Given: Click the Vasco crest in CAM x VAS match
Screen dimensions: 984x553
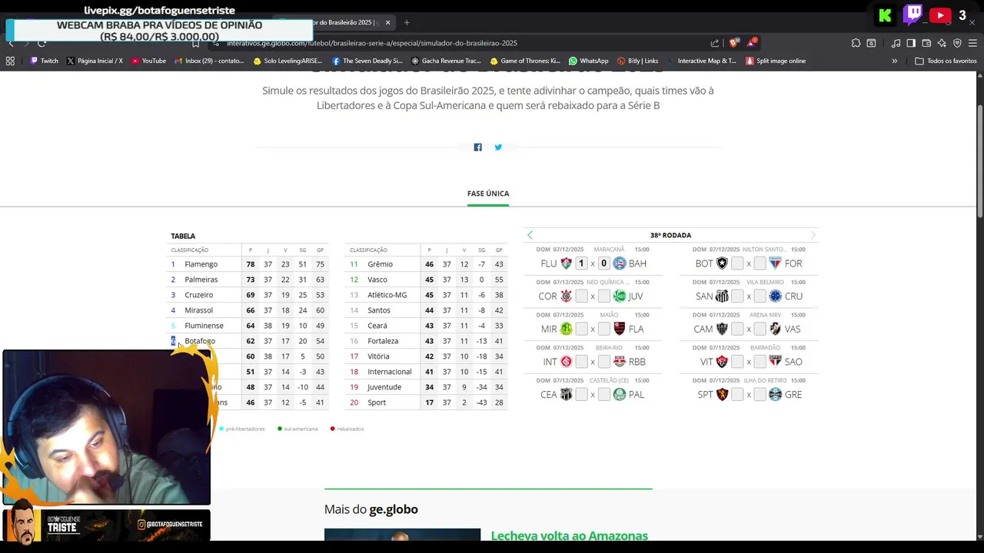Looking at the screenshot, I should [x=775, y=329].
